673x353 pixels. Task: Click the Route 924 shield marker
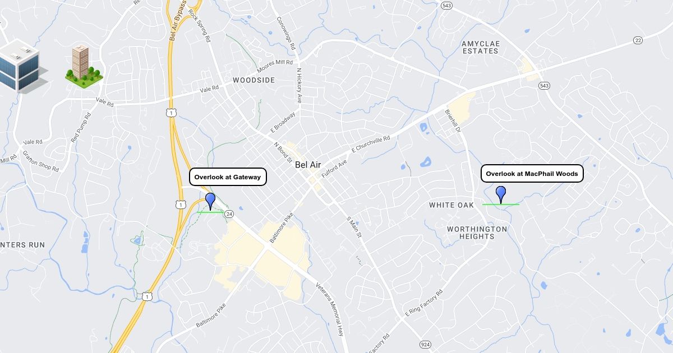[425, 343]
